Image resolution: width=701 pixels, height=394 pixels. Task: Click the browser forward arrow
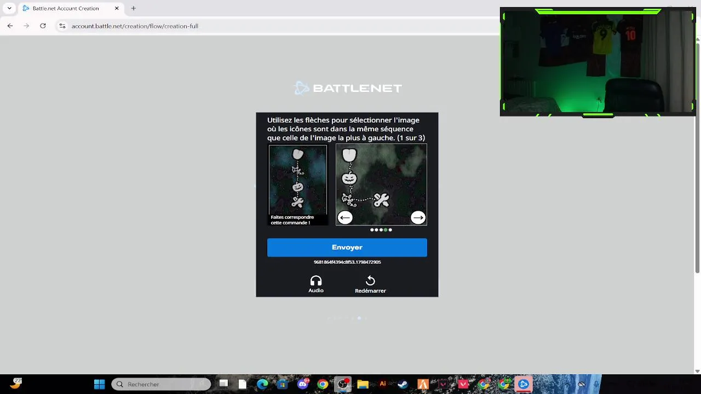pos(26,26)
